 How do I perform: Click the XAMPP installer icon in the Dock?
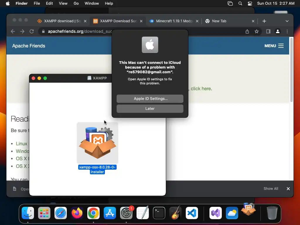(x=248, y=209)
